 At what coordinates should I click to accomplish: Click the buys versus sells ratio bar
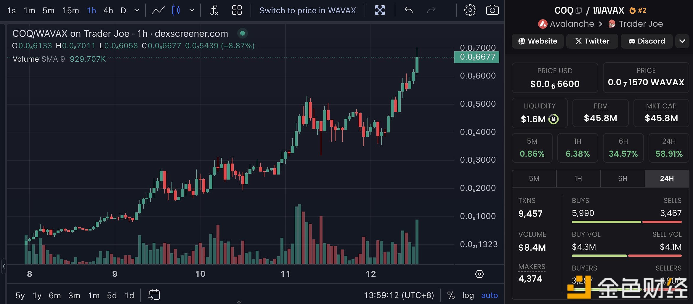(x=627, y=222)
